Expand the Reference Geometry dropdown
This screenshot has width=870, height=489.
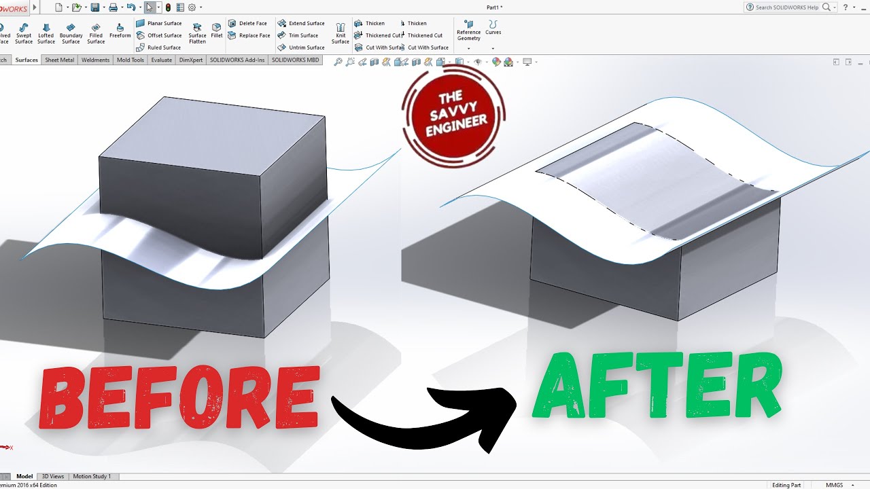click(x=468, y=49)
